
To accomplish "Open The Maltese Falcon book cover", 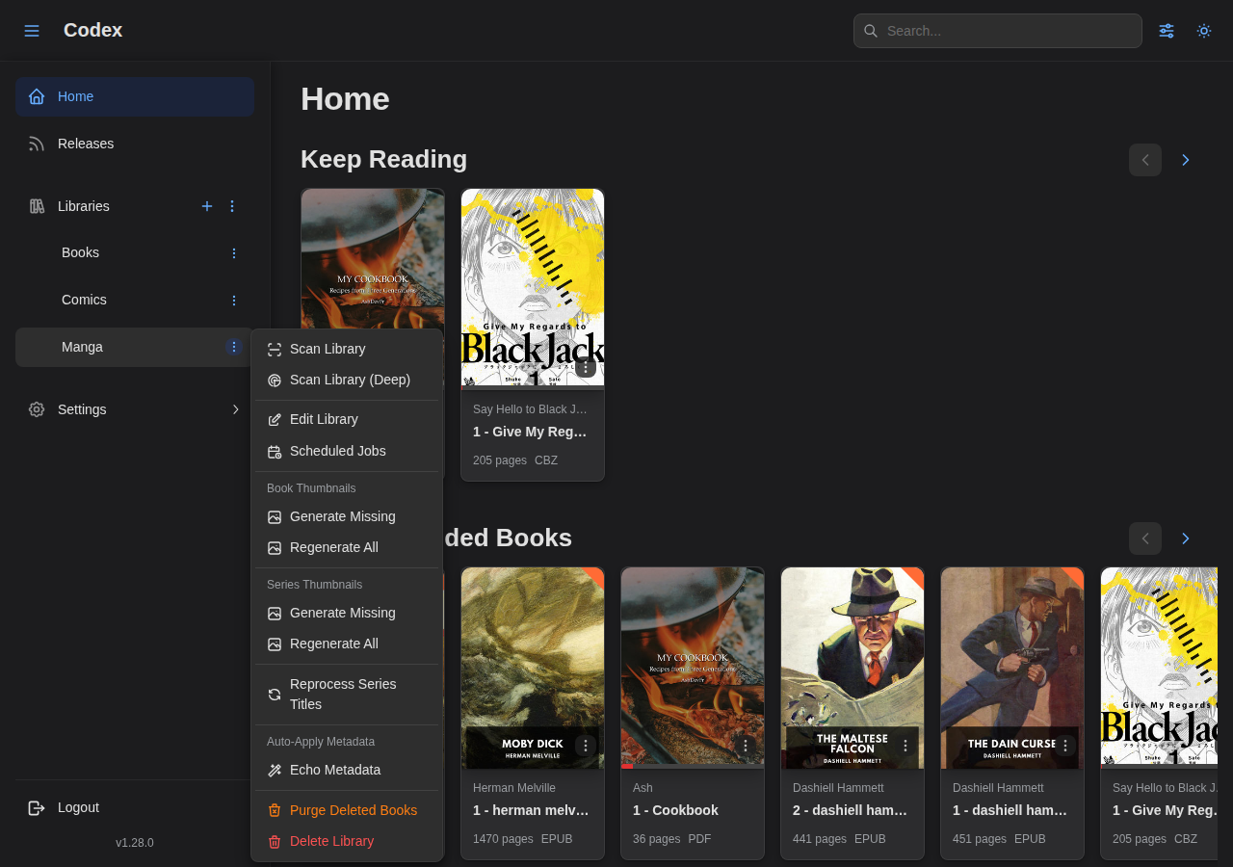I will (853, 668).
